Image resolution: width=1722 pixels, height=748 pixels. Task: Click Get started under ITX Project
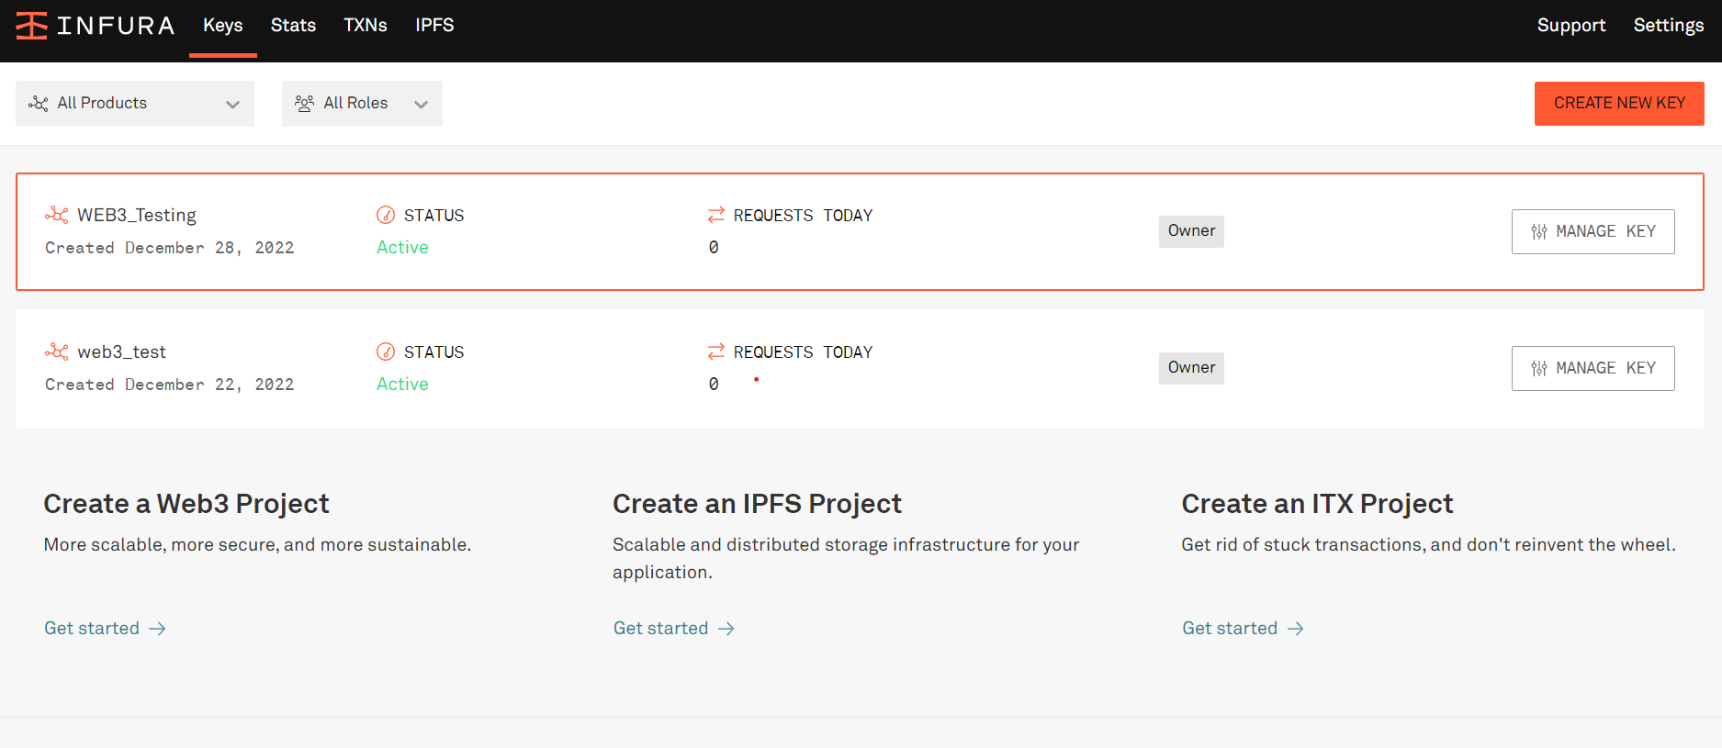click(x=1230, y=628)
